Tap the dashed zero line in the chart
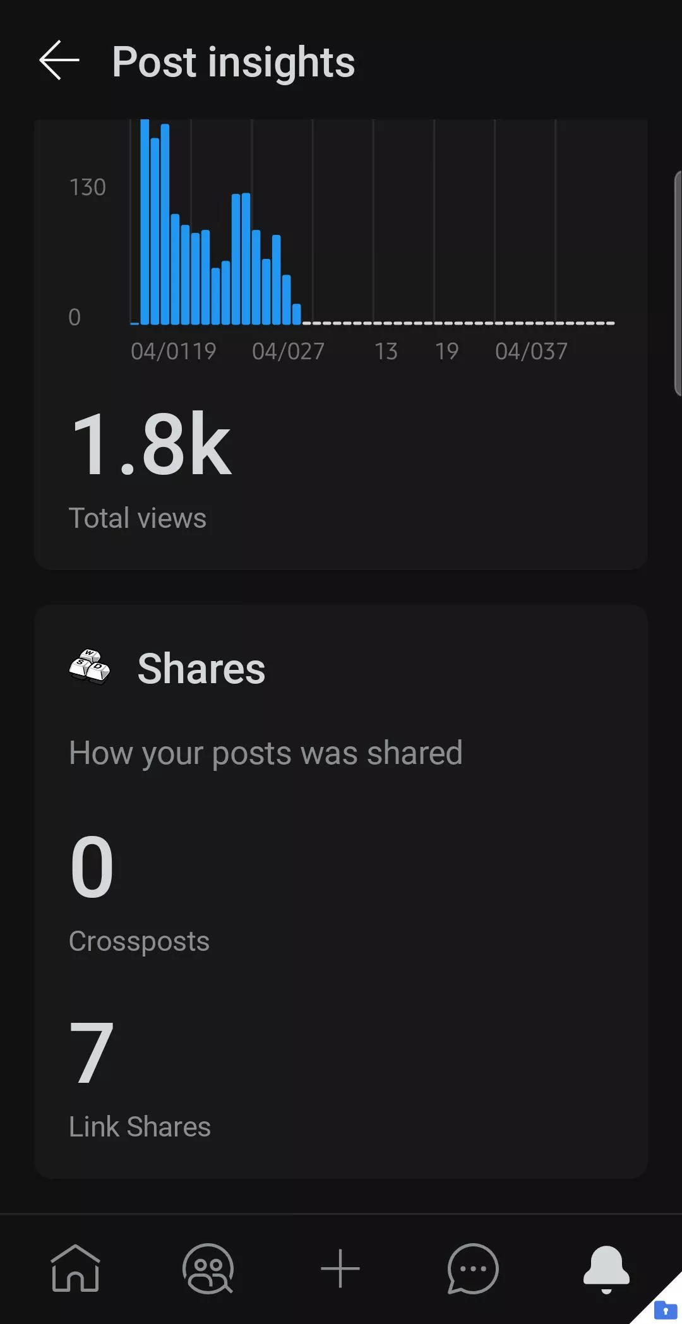 (x=458, y=323)
